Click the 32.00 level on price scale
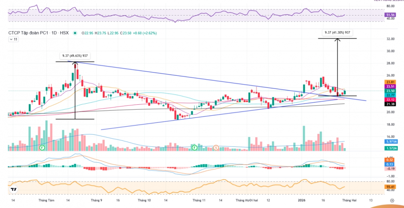This screenshot has height=208, width=404. (390, 39)
